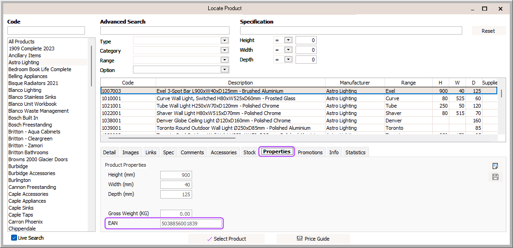Open the Type dropdown
Image resolution: width=513 pixels, height=248 pixels.
[224, 41]
